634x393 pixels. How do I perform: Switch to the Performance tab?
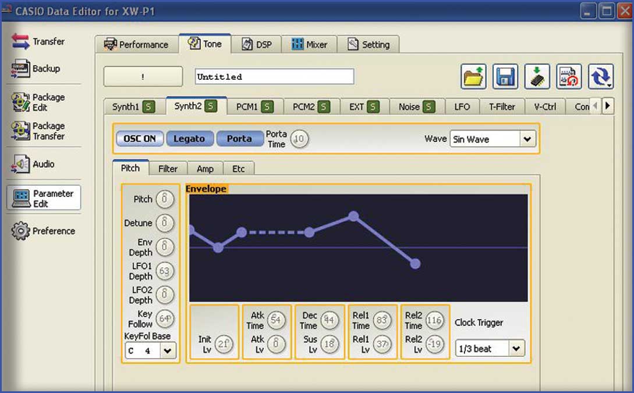click(137, 44)
